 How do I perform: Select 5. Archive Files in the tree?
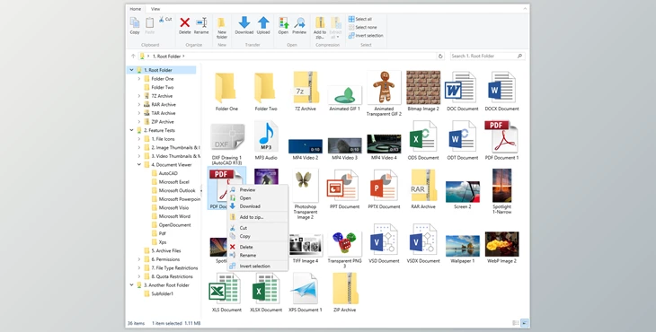(x=166, y=250)
